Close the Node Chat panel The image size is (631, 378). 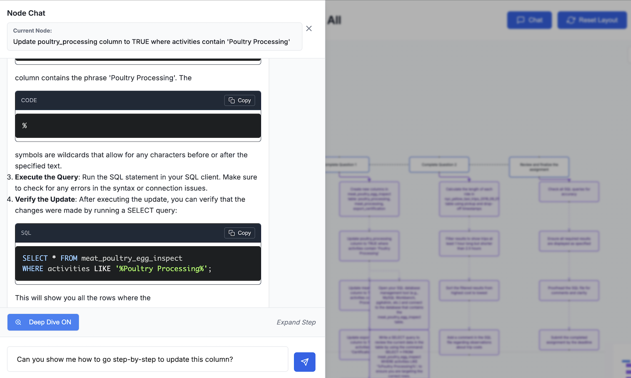309,29
